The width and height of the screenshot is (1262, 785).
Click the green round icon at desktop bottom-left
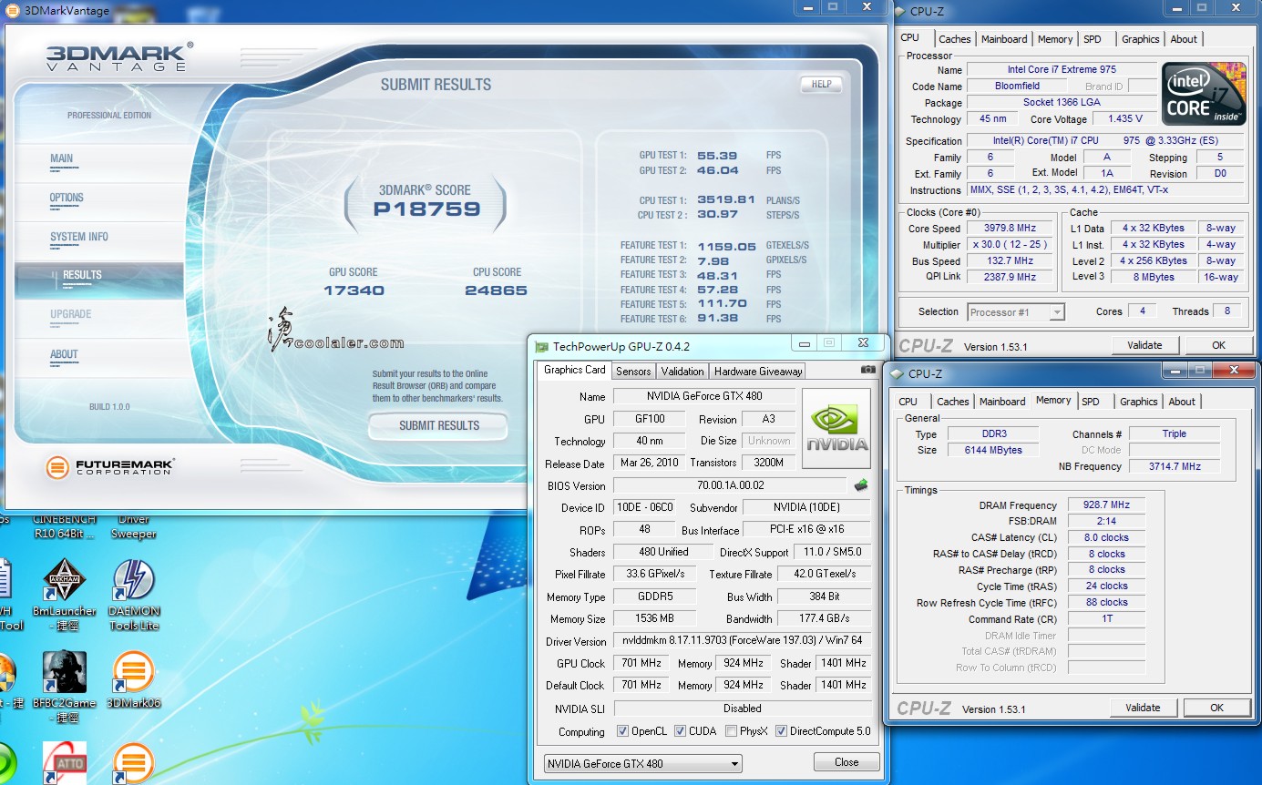tap(7, 763)
